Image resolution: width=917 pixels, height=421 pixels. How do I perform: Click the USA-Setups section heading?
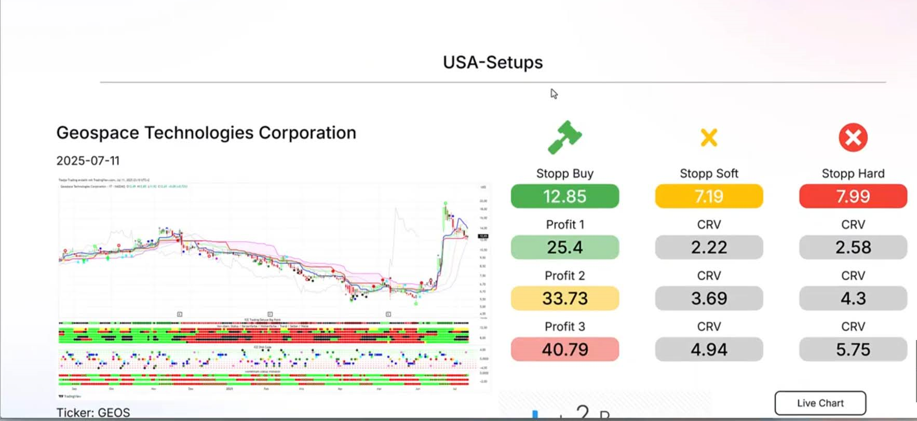click(x=492, y=62)
